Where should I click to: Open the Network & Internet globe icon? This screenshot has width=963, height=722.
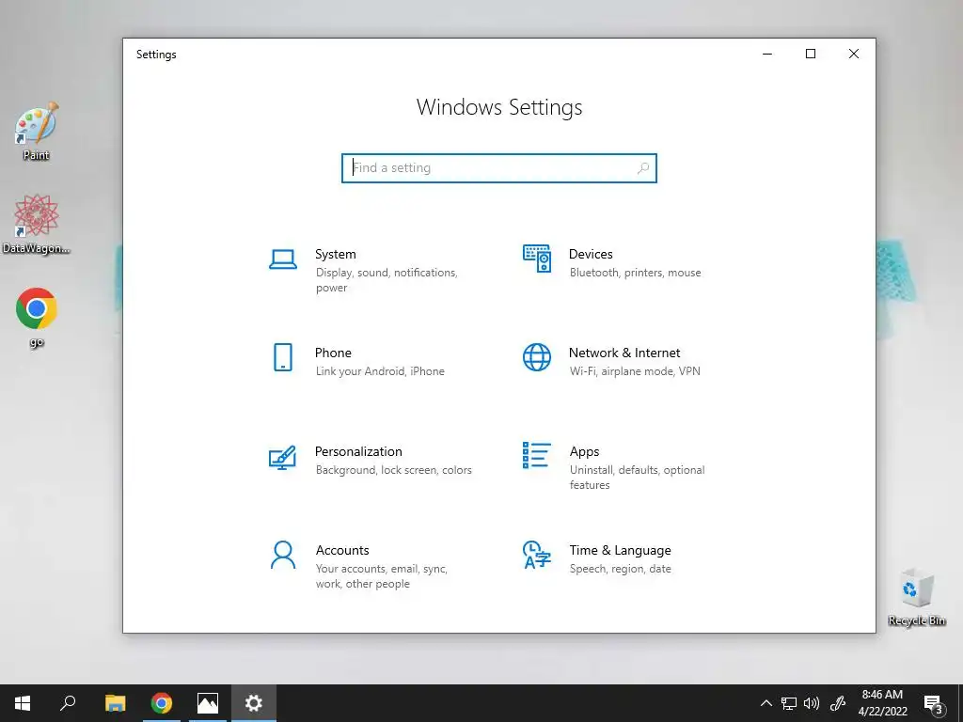[537, 357]
